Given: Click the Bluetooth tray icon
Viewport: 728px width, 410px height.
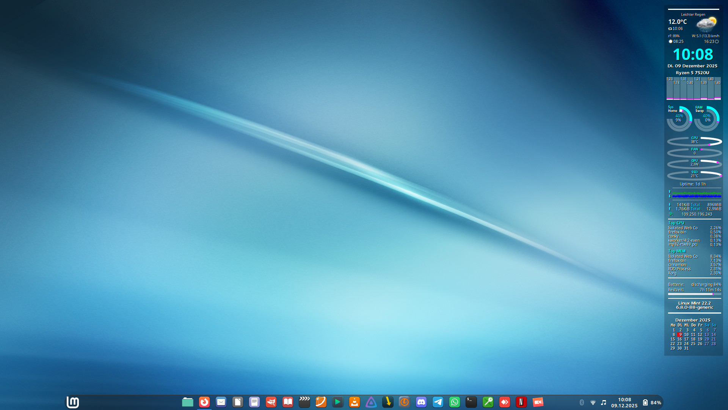Looking at the screenshot, I should [x=582, y=402].
